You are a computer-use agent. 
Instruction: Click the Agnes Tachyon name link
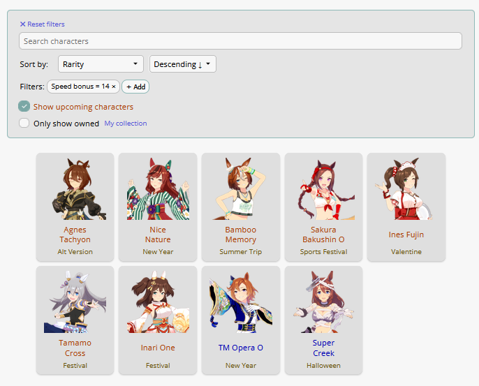[75, 235]
